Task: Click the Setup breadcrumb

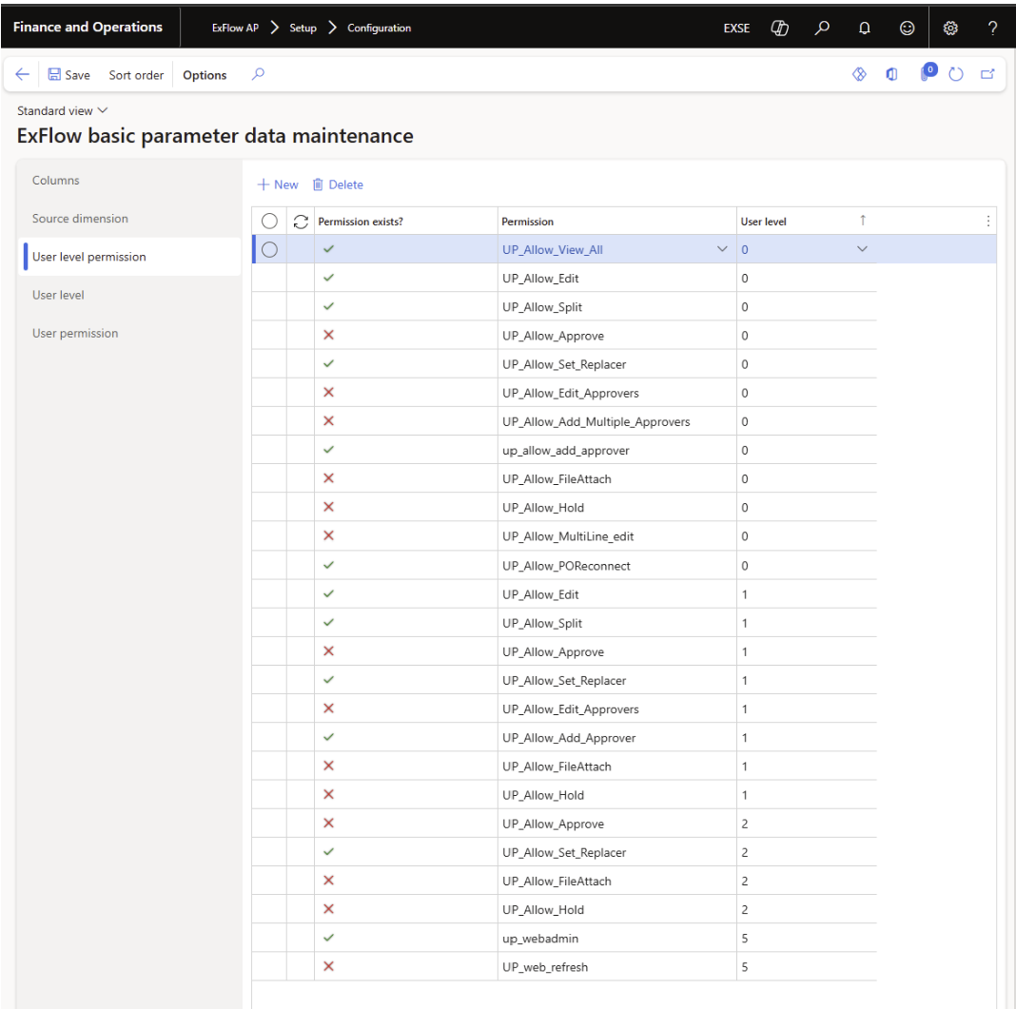Action: [x=303, y=28]
